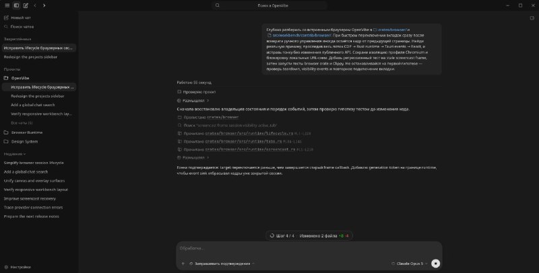Collapse the 'Недавние' section
This screenshot has width=539, height=273.
(14, 154)
